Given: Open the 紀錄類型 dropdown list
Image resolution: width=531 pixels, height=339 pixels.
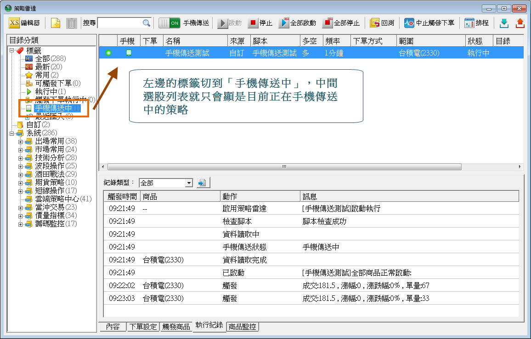Looking at the screenshot, I should tap(188, 183).
